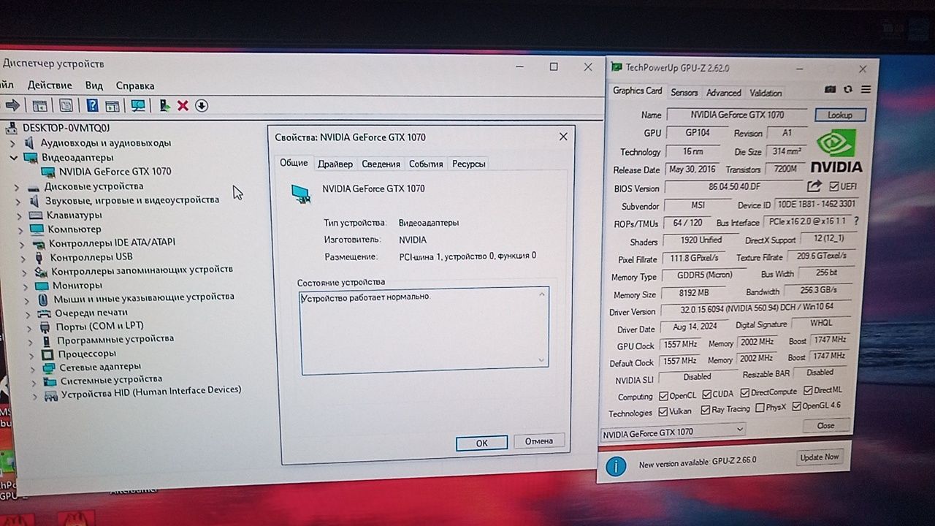Toggle the DirectCompute checkbox

(744, 393)
